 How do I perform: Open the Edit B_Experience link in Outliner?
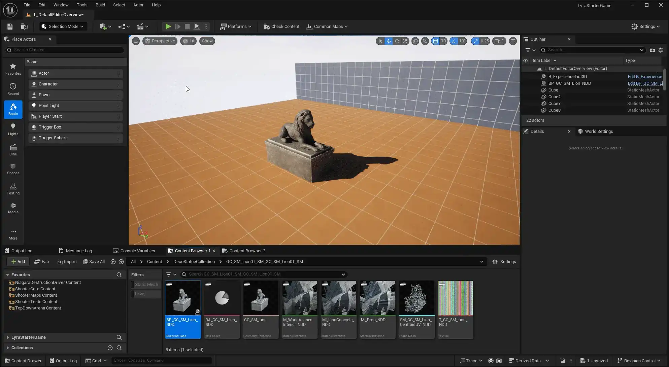(x=644, y=77)
